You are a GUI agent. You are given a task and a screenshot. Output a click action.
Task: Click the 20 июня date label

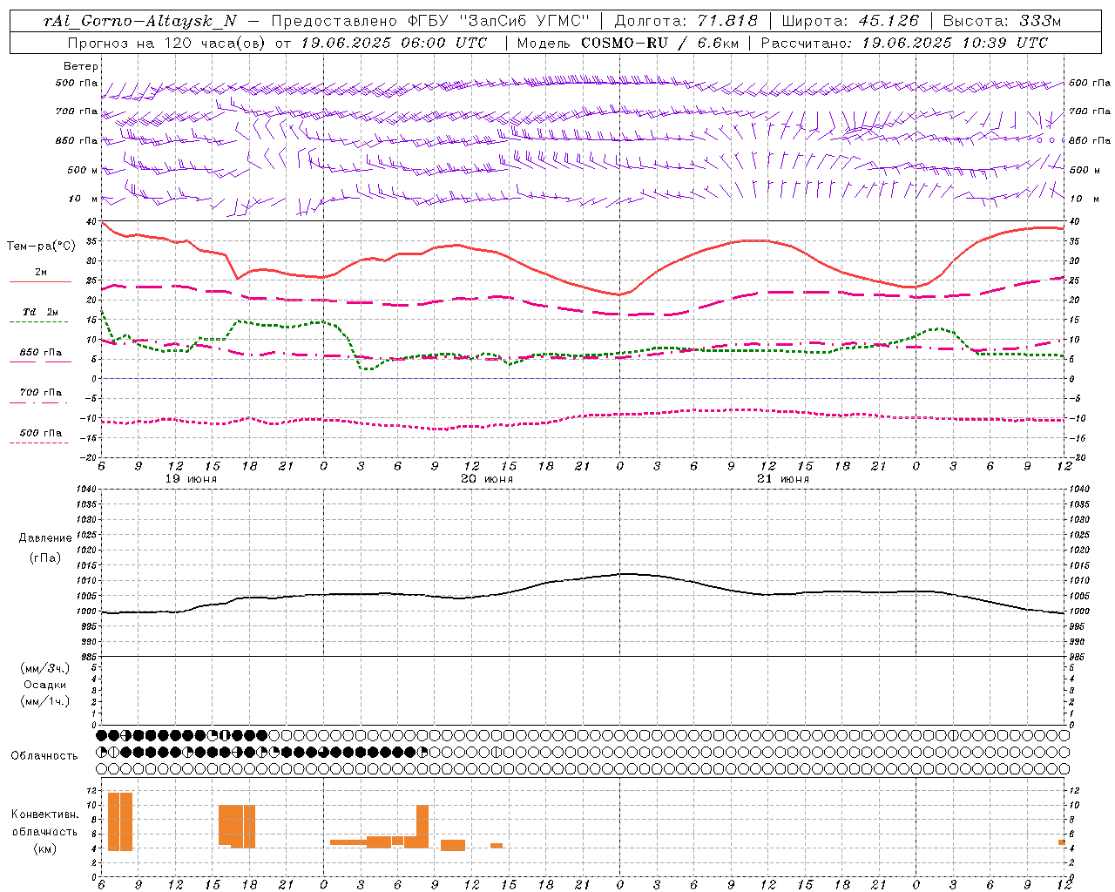pyautogui.click(x=486, y=479)
